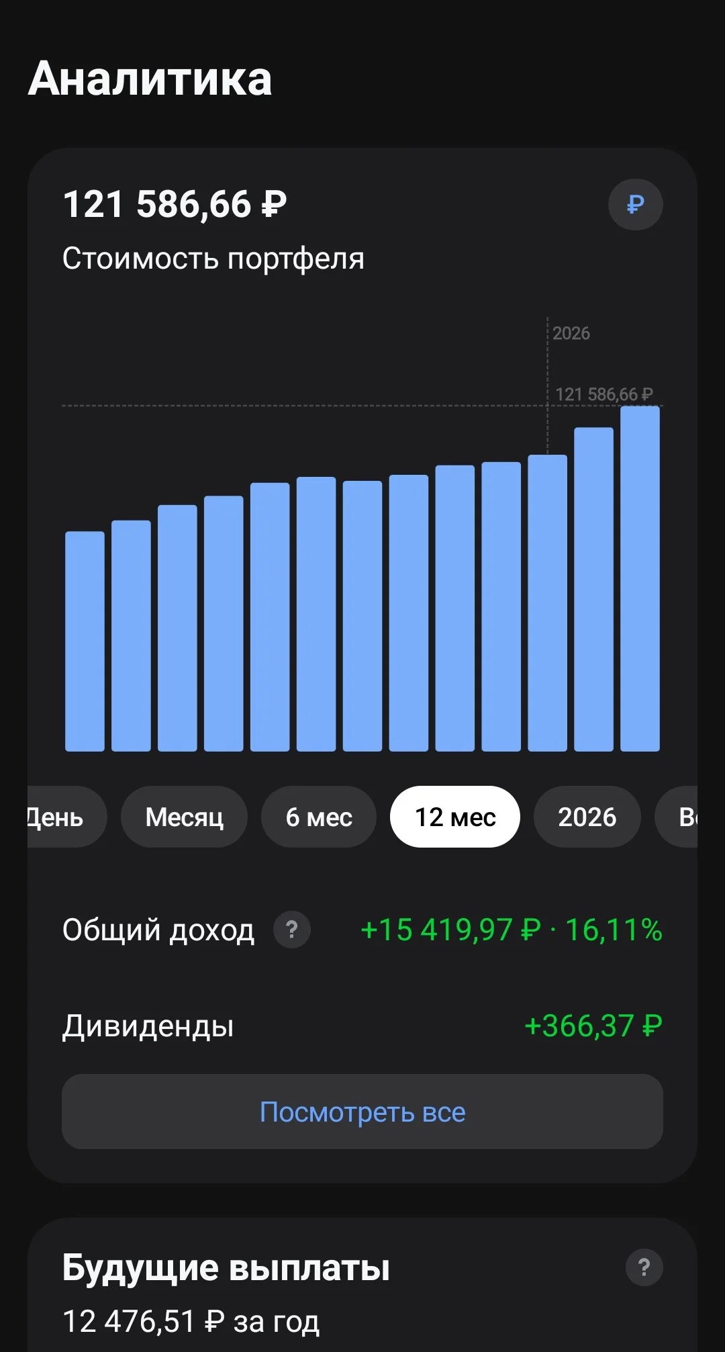Image resolution: width=725 pixels, height=1352 pixels.
Task: Select the second-to-last chart bar
Action: (x=593, y=589)
